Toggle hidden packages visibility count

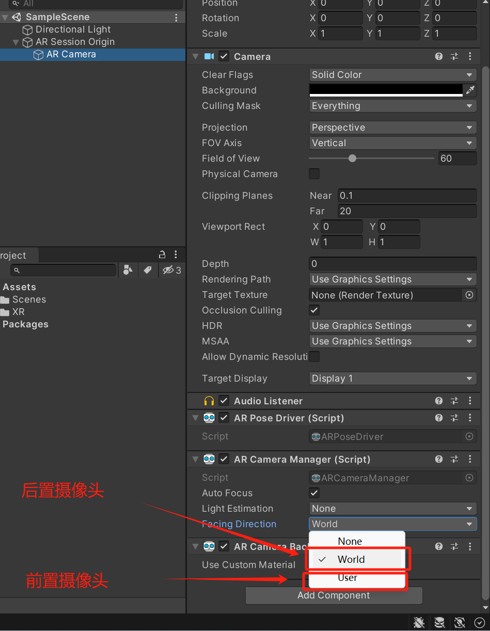coord(171,270)
